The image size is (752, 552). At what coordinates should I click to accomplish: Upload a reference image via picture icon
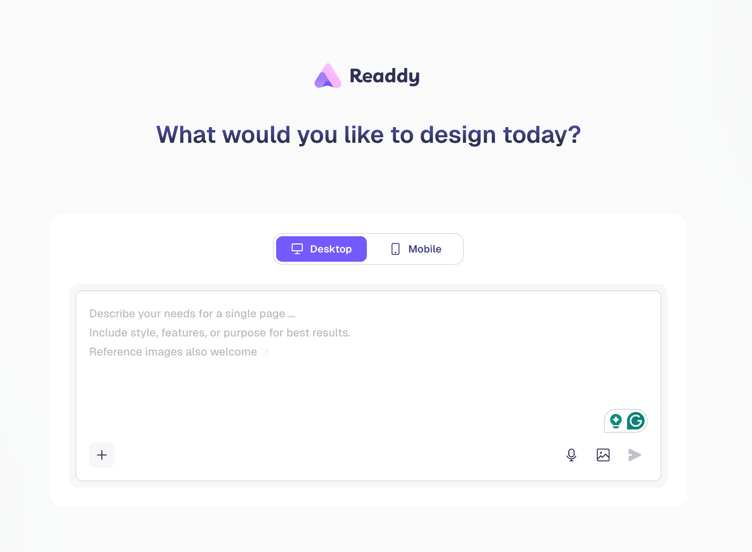point(603,455)
